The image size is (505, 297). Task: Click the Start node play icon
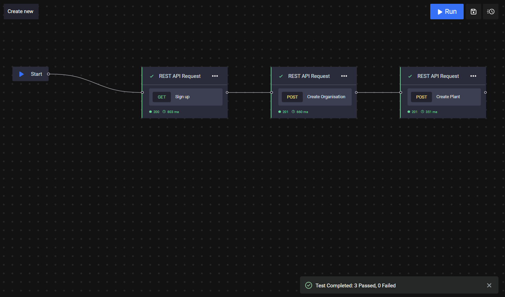pos(21,74)
